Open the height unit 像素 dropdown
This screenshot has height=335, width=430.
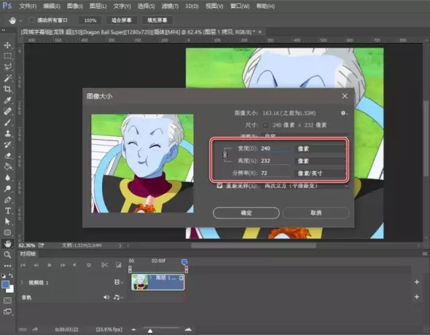321,161
